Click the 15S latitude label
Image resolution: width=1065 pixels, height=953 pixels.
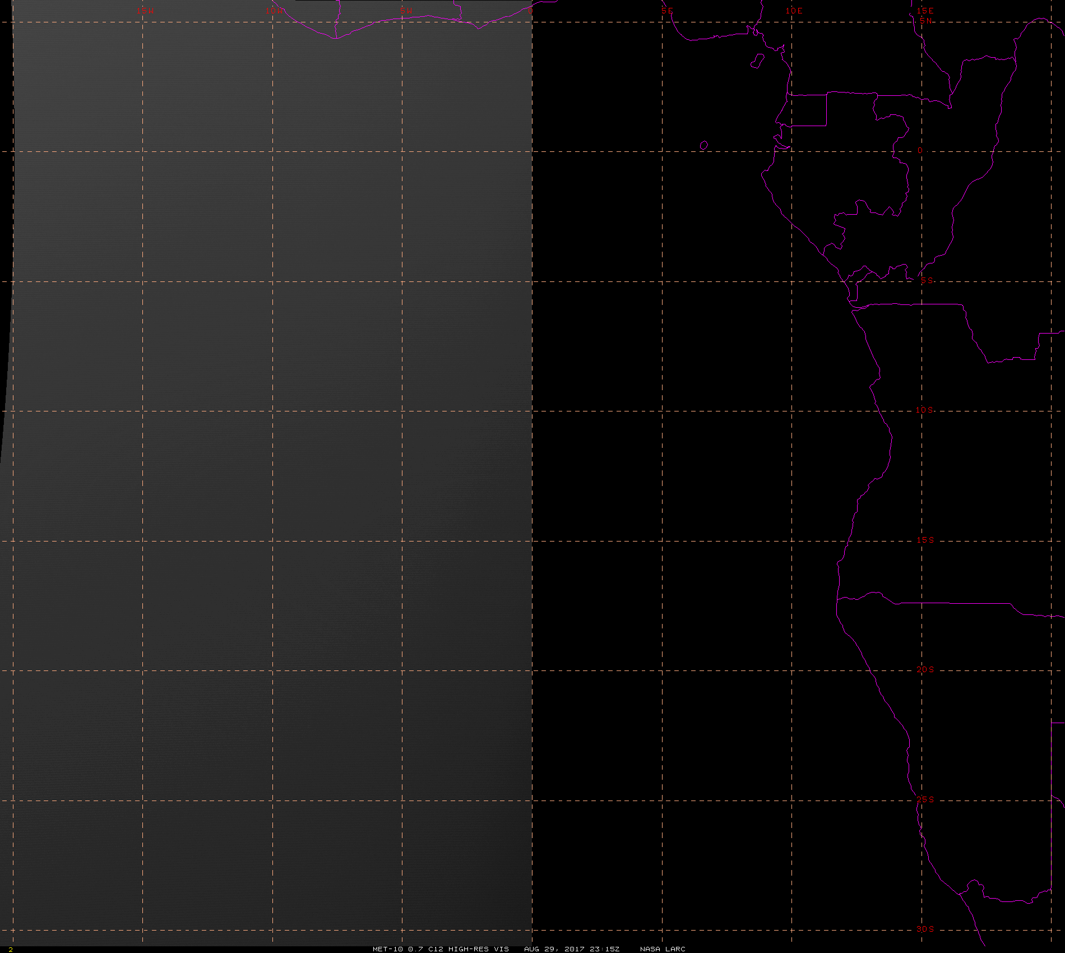(925, 540)
